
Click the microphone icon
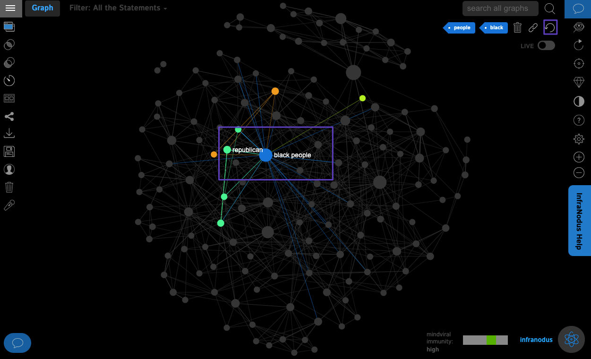coord(9,205)
